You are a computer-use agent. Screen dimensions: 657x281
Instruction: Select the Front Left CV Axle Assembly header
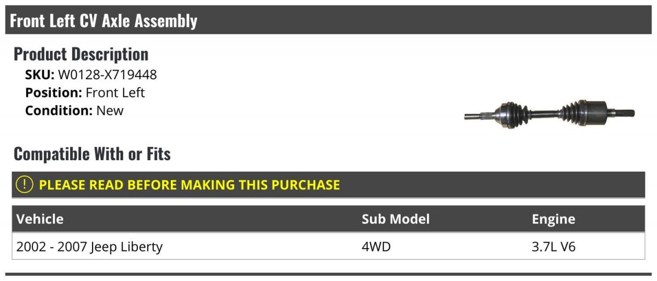click(x=328, y=21)
